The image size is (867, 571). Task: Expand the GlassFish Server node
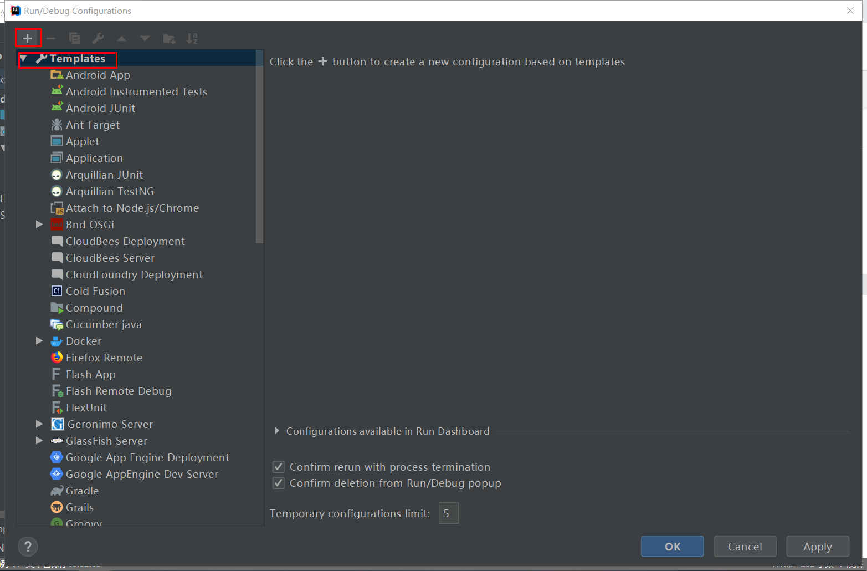pos(39,441)
